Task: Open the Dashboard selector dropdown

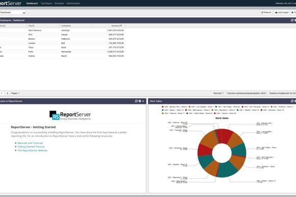Action: tap(12, 12)
